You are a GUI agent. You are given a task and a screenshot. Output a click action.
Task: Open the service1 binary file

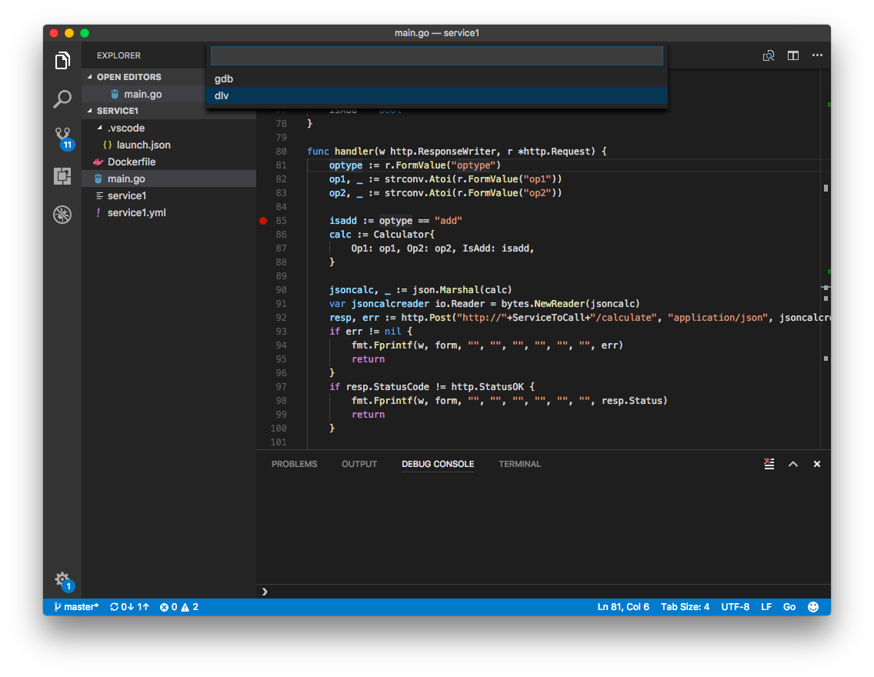[x=127, y=196]
